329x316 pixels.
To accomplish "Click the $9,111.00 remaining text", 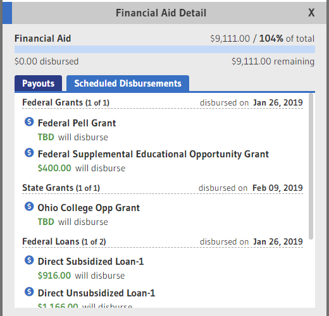I will pos(273,61).
